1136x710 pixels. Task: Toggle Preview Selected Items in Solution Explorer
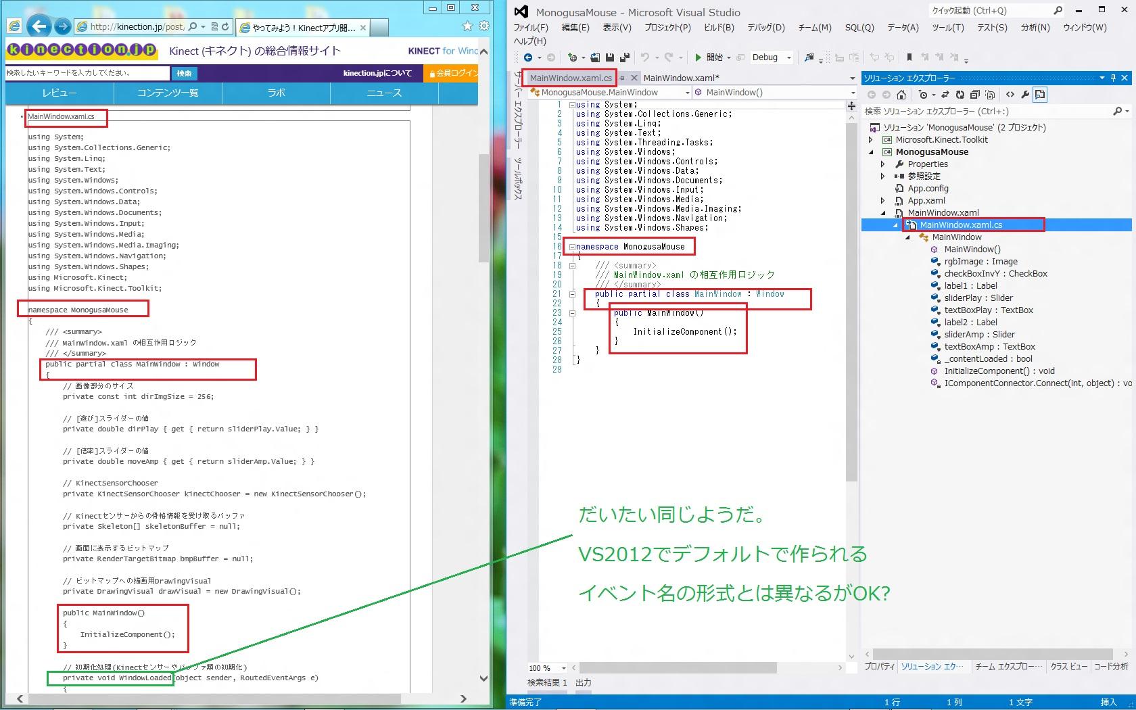1040,95
